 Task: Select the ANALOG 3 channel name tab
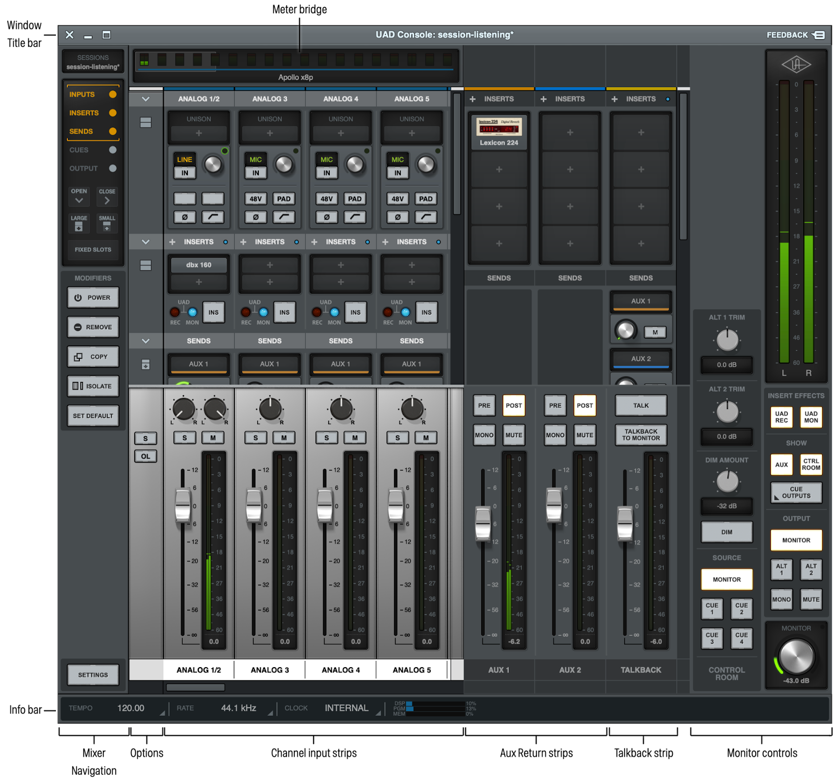coord(269,670)
